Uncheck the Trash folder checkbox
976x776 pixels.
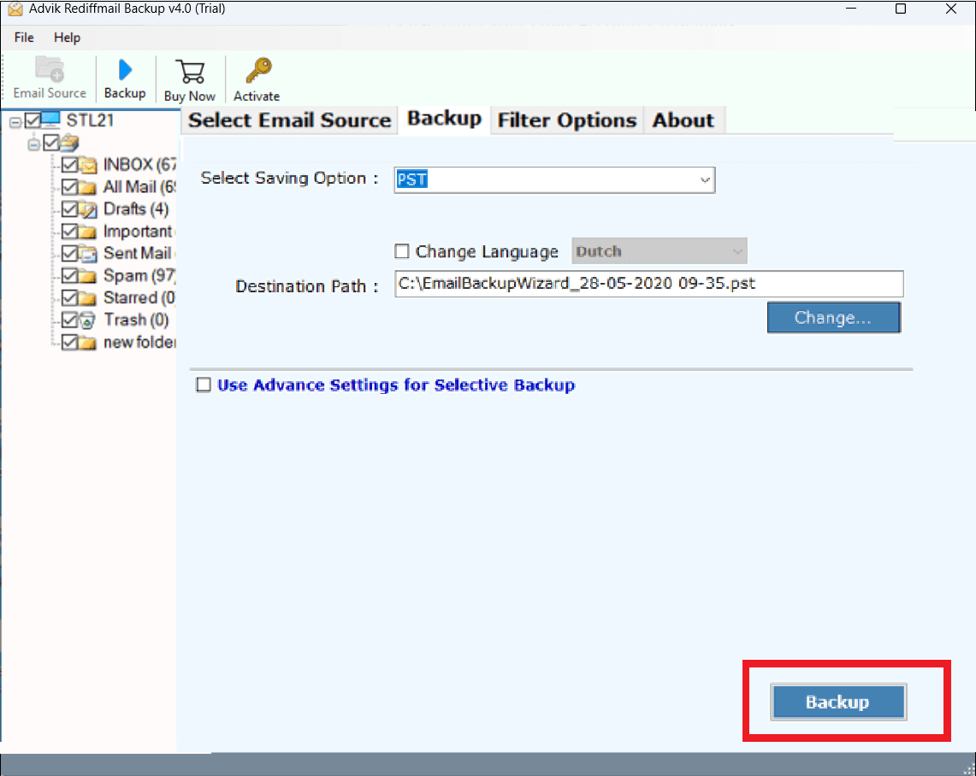[x=70, y=320]
